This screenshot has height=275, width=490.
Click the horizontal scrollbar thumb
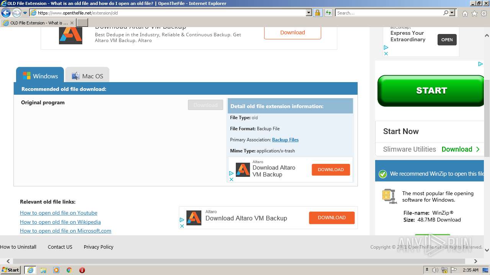point(239,261)
